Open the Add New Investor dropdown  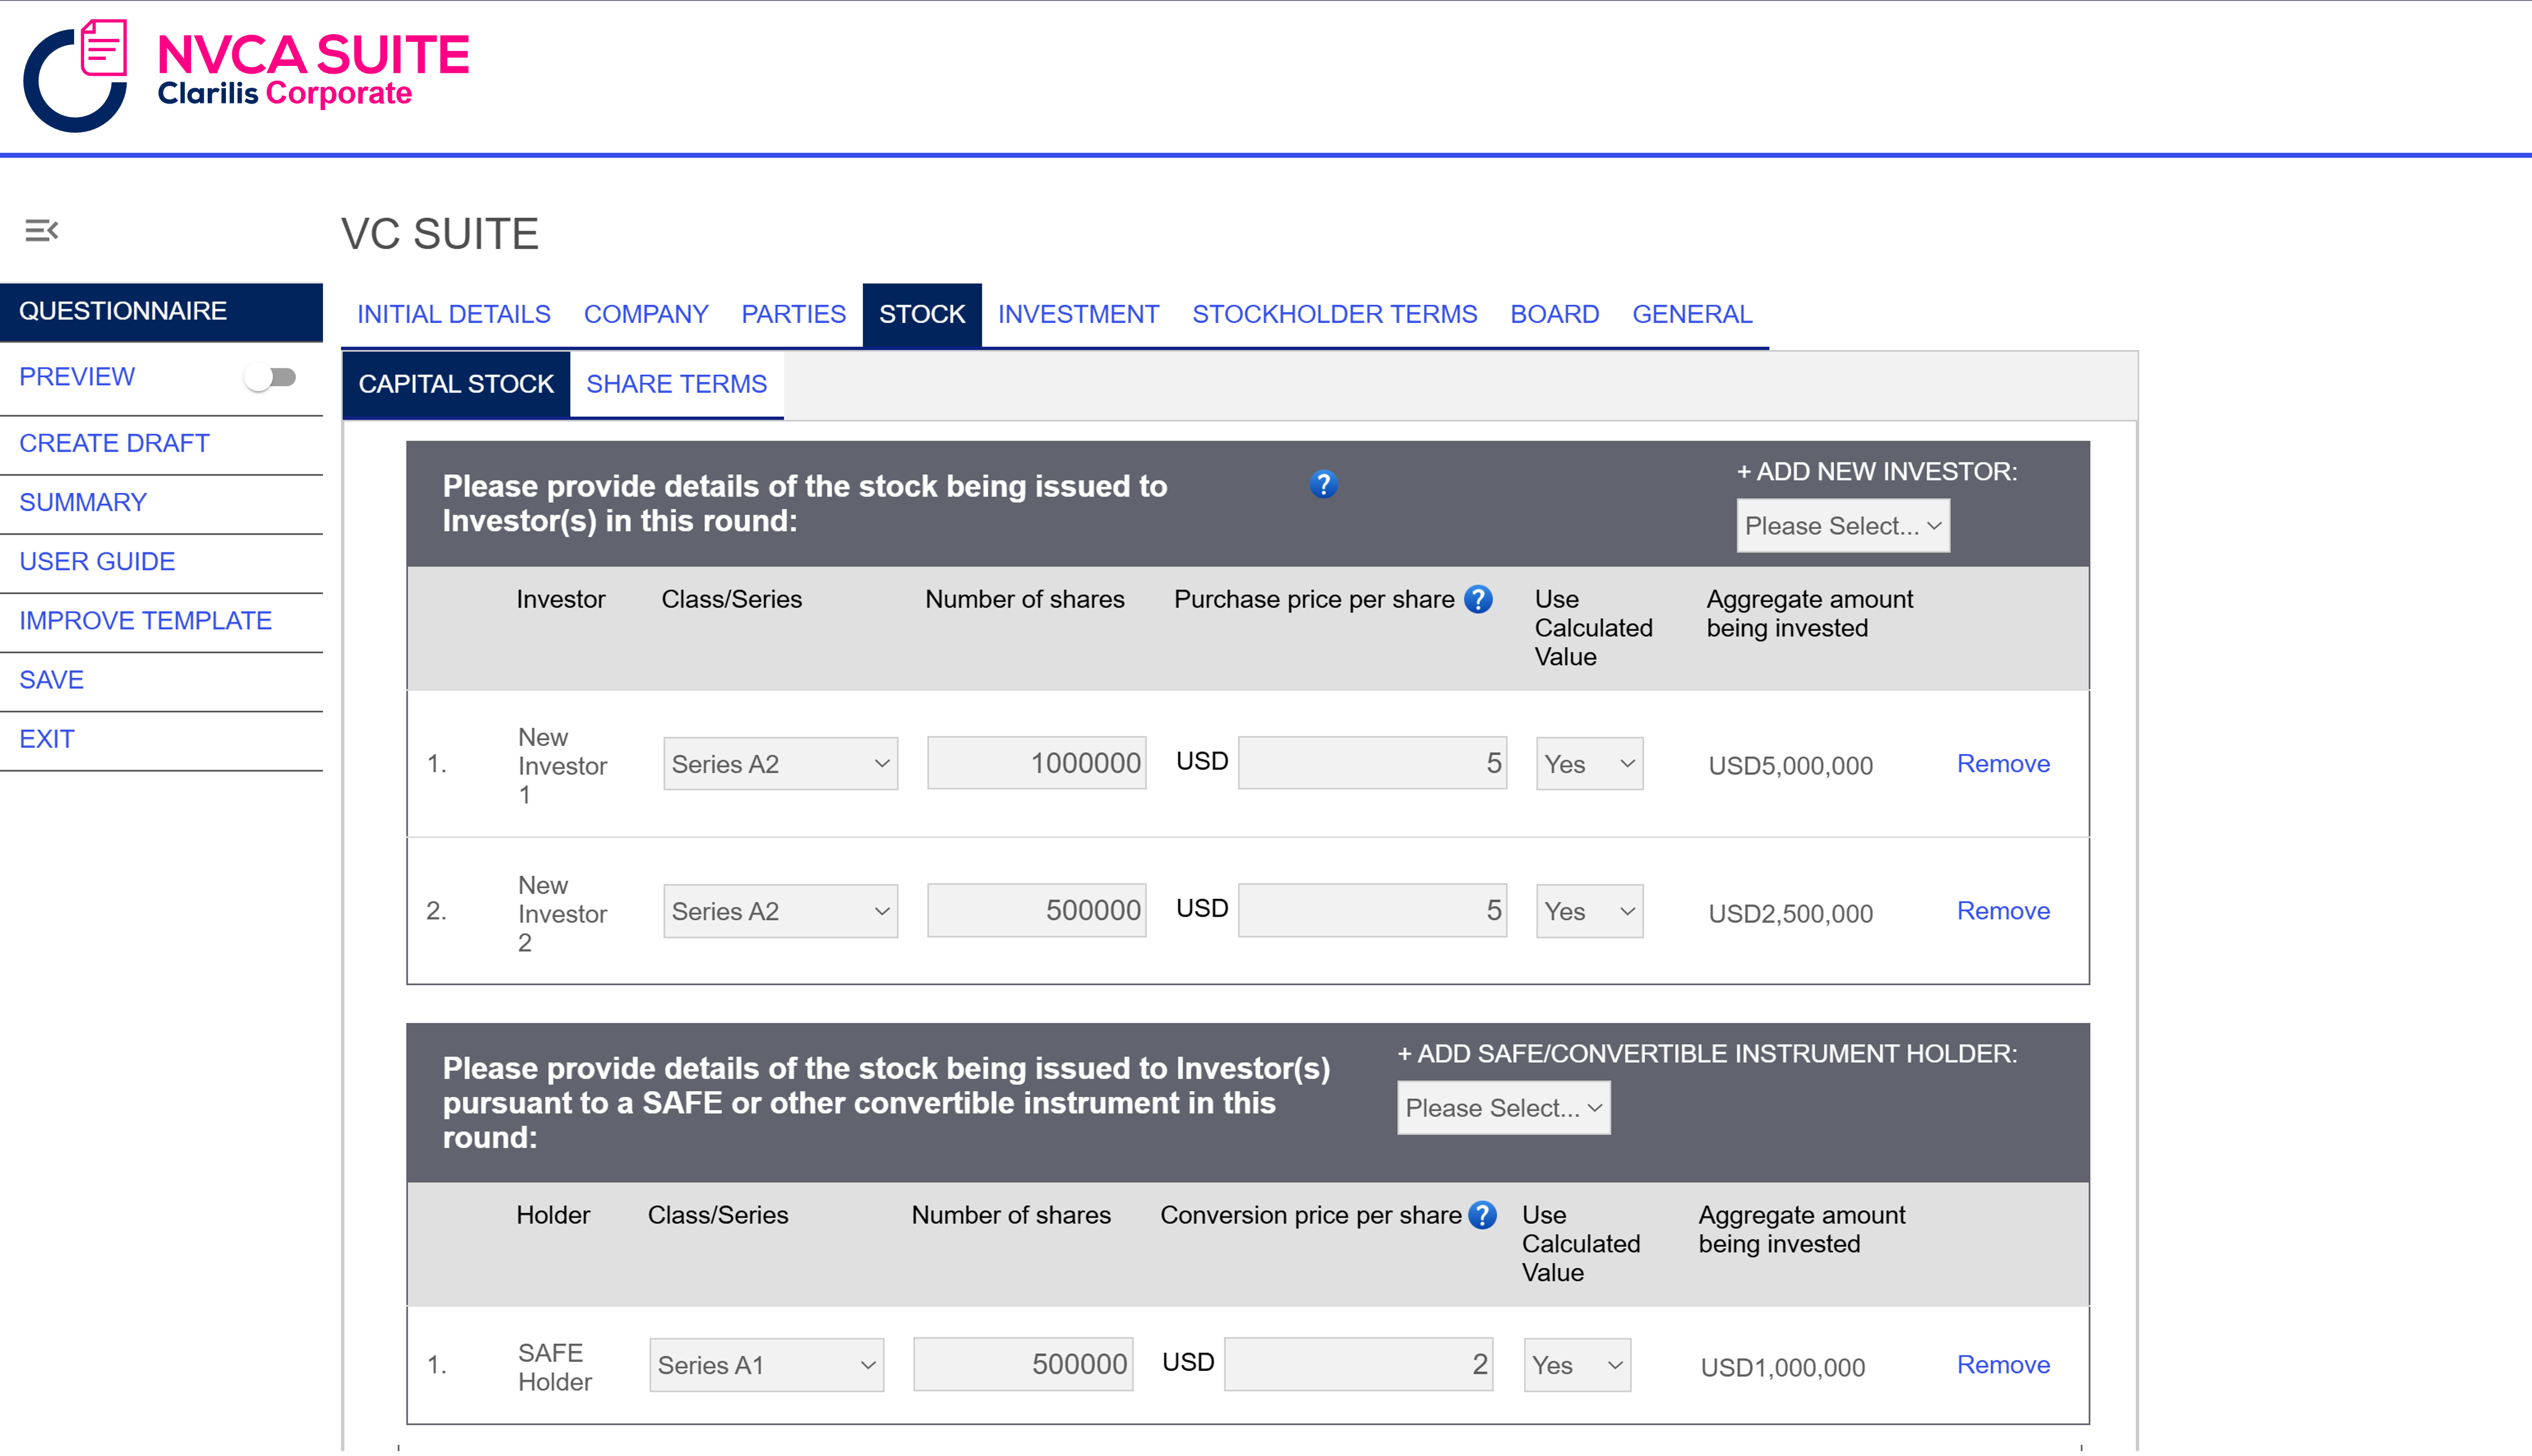1842,525
